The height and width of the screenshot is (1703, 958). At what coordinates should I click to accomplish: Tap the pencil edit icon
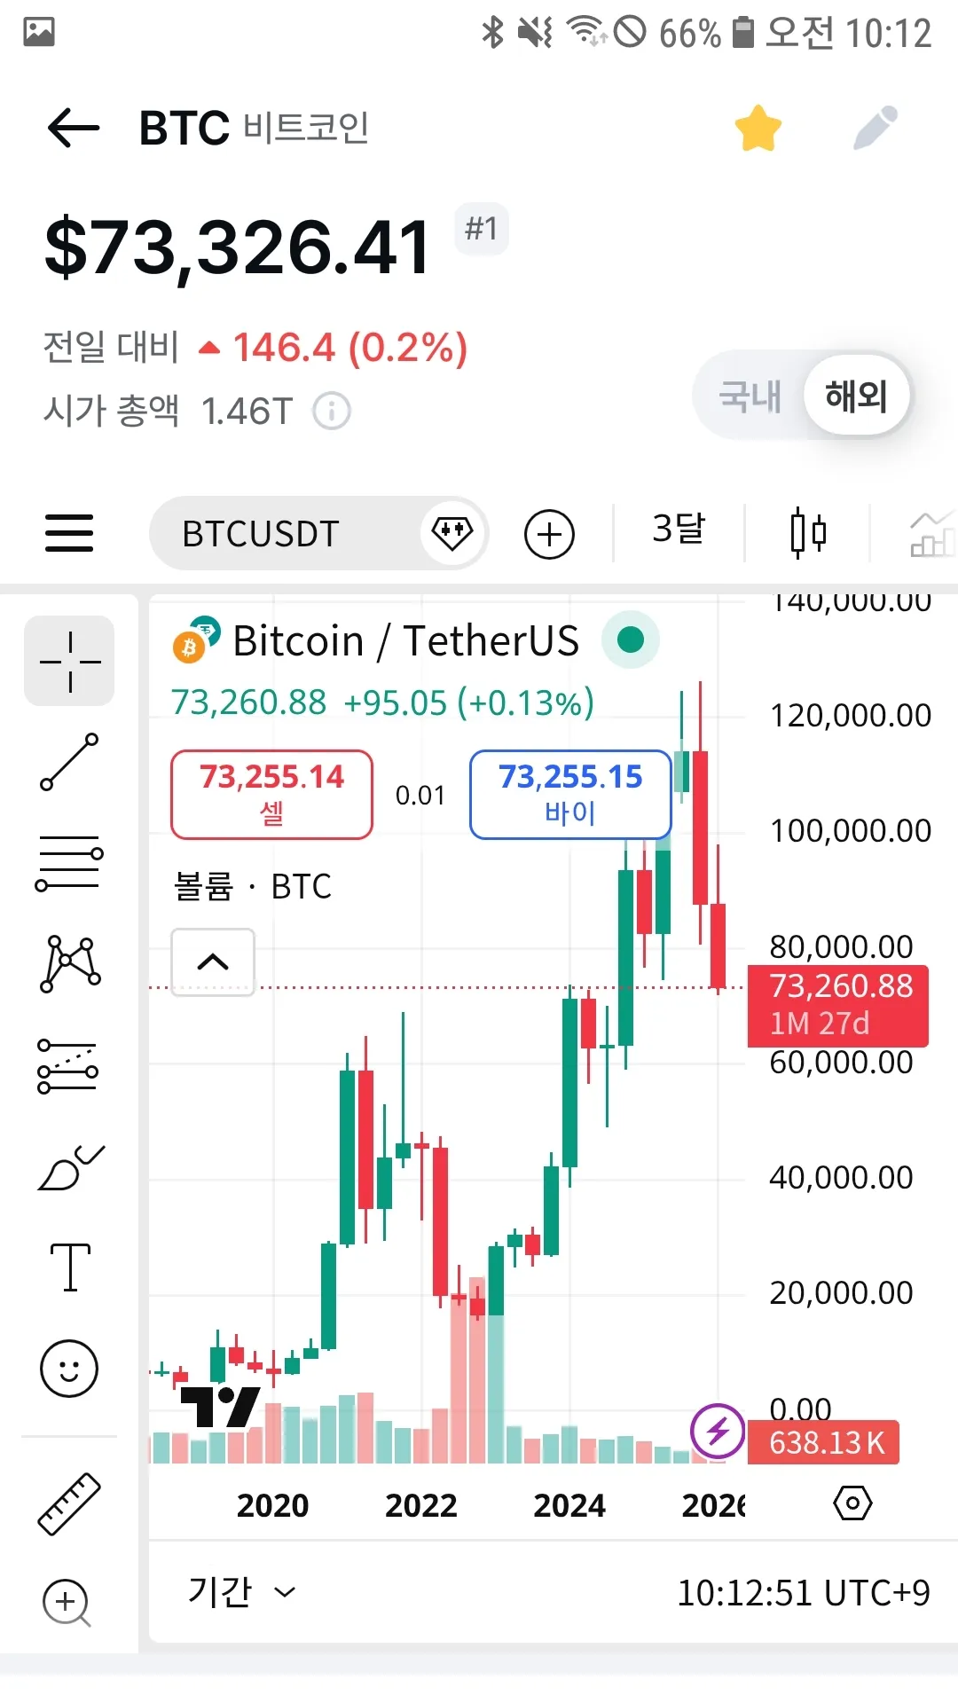(x=876, y=129)
